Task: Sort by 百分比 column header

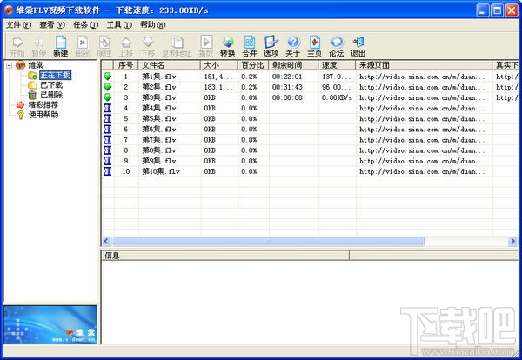Action: point(253,65)
